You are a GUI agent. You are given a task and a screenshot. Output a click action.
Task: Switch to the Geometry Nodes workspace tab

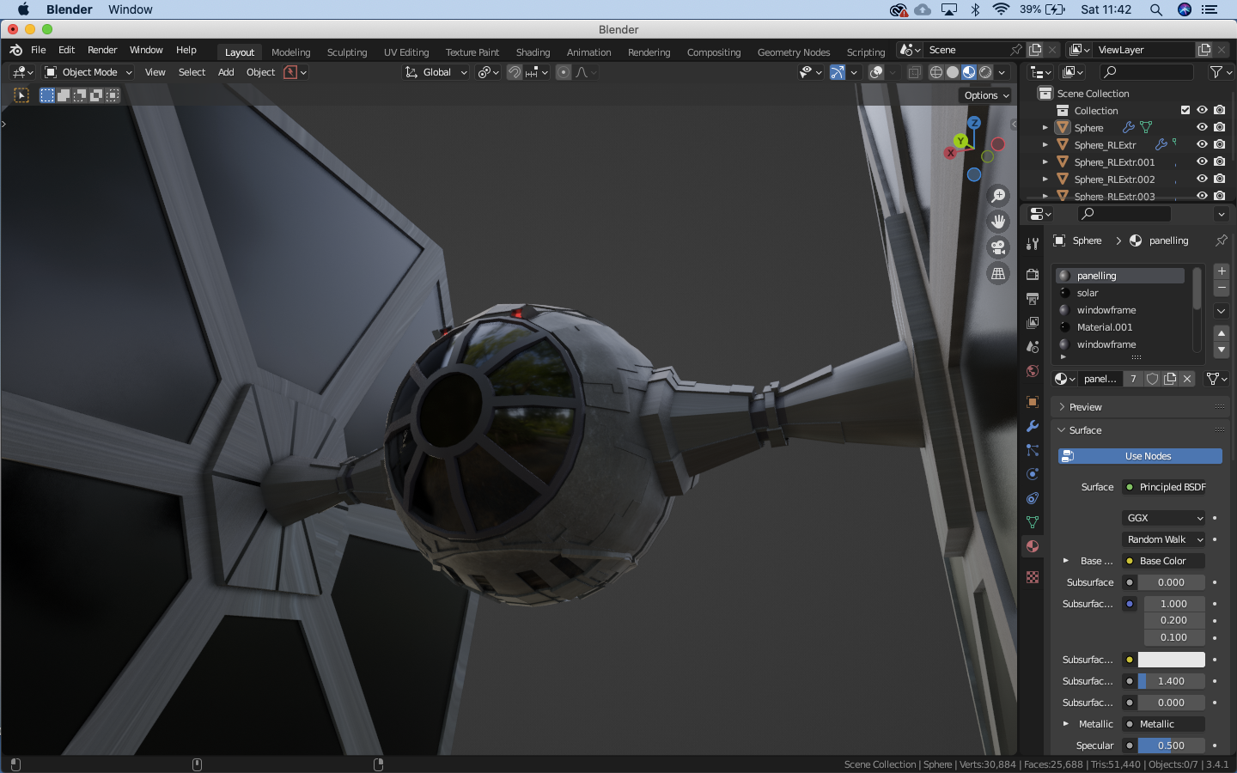(794, 52)
